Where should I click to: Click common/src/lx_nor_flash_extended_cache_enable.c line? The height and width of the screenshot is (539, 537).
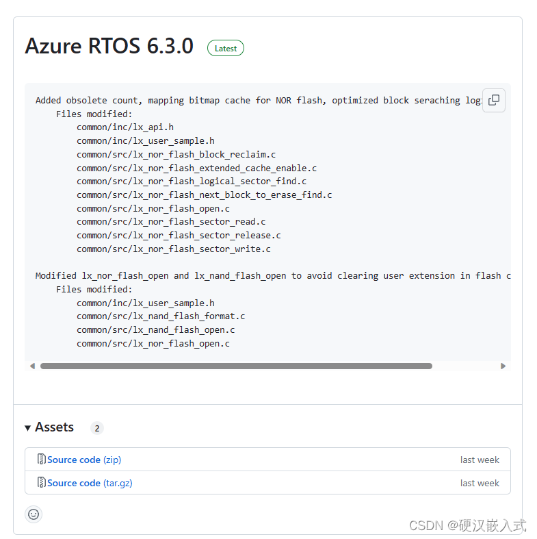196,168
